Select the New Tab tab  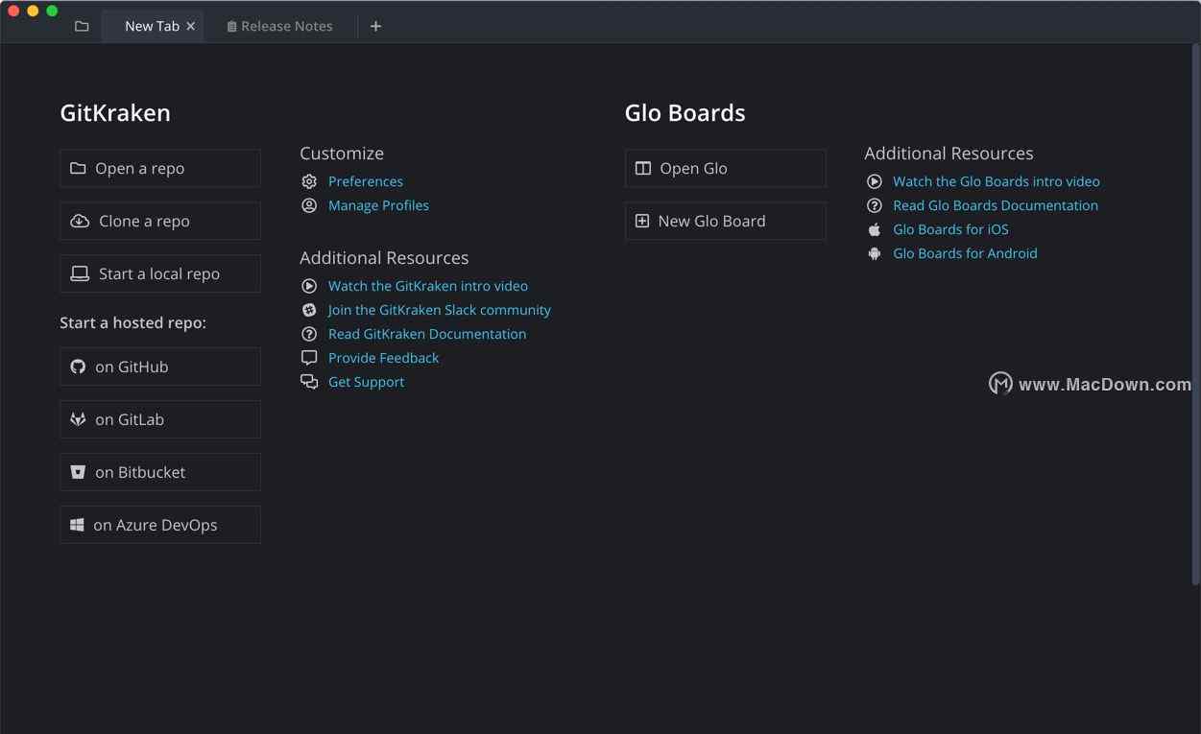pyautogui.click(x=152, y=26)
